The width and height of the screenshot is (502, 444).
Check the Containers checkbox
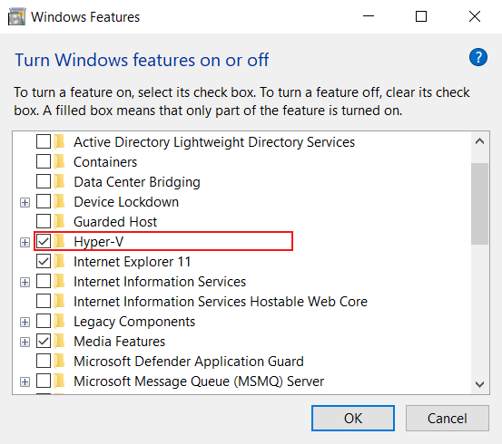point(44,162)
